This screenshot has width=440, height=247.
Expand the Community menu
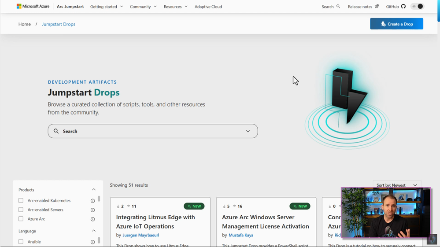click(143, 7)
